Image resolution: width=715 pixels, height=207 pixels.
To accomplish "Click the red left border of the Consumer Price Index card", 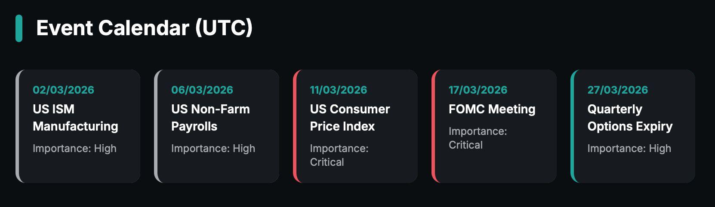I will tap(295, 126).
